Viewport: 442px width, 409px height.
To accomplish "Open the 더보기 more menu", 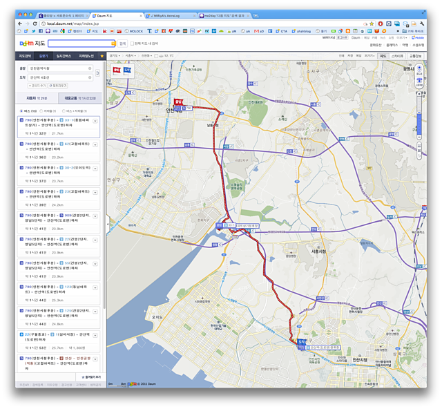I will [401, 37].
